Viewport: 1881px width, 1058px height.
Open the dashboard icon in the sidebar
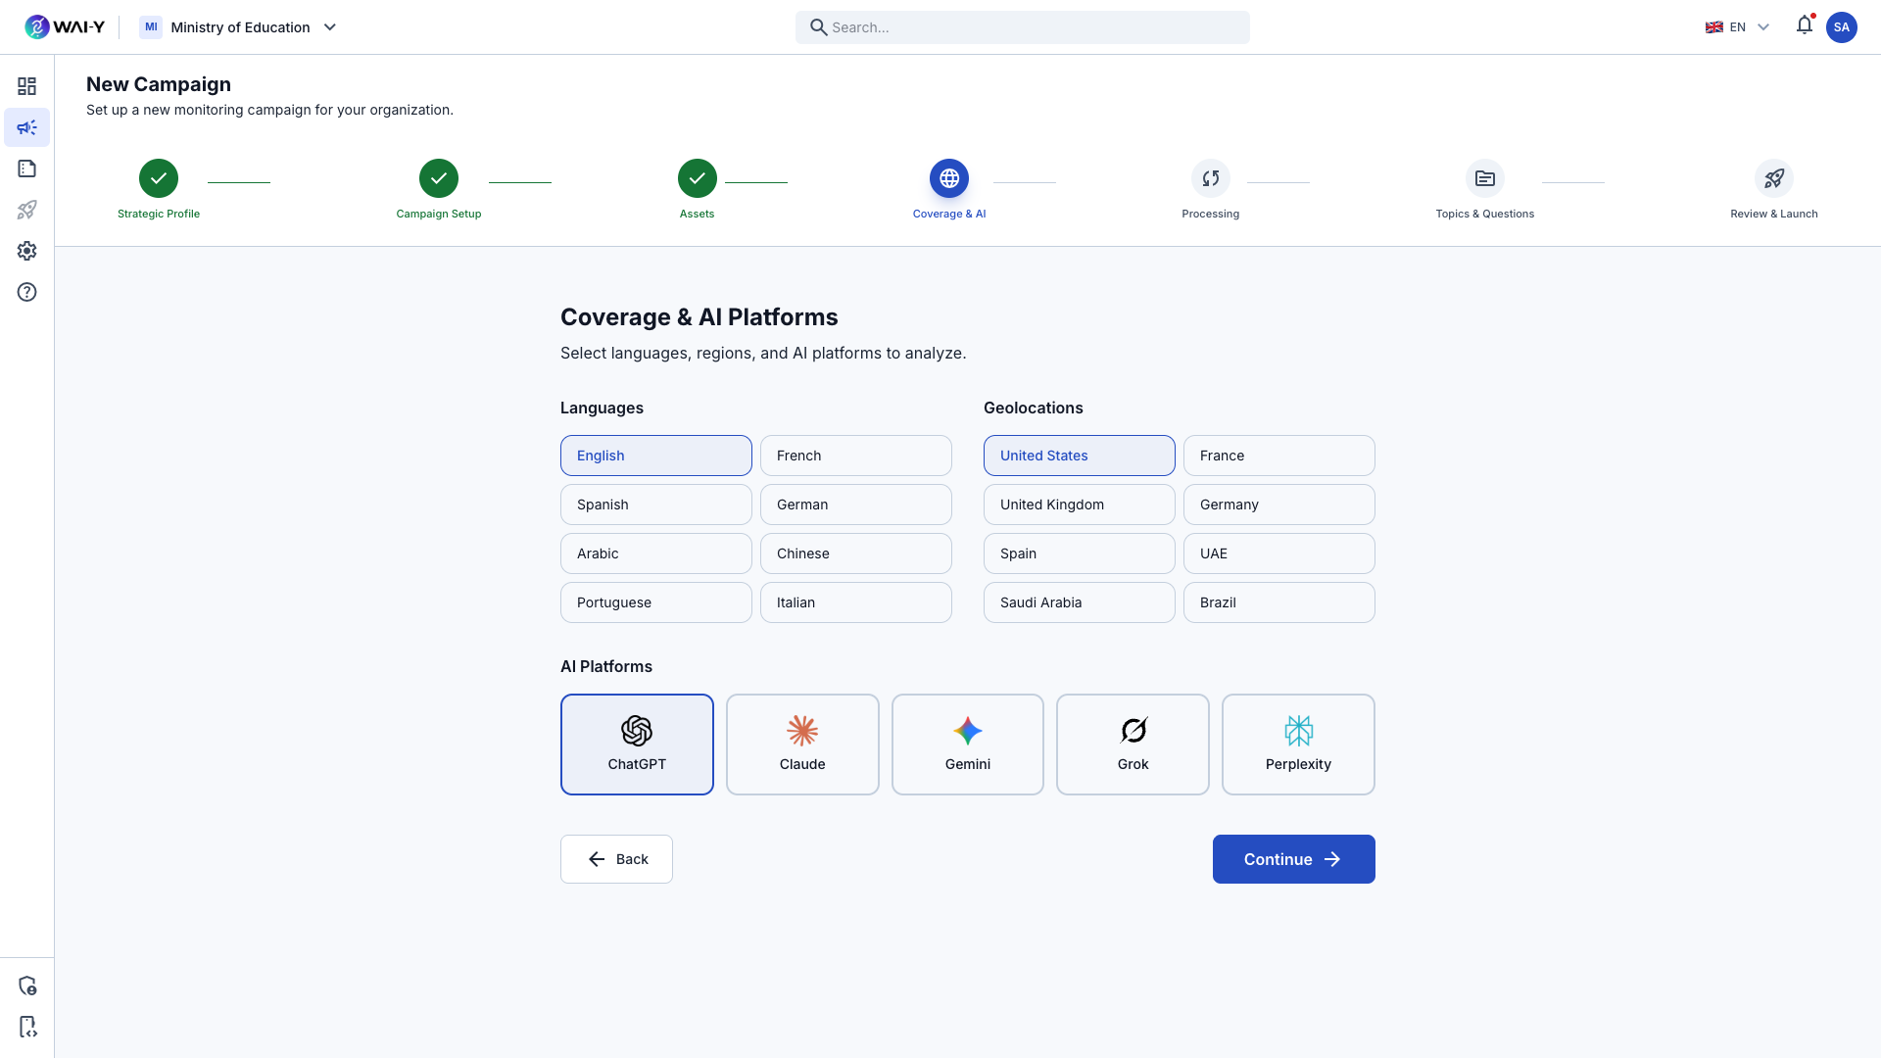tap(26, 86)
